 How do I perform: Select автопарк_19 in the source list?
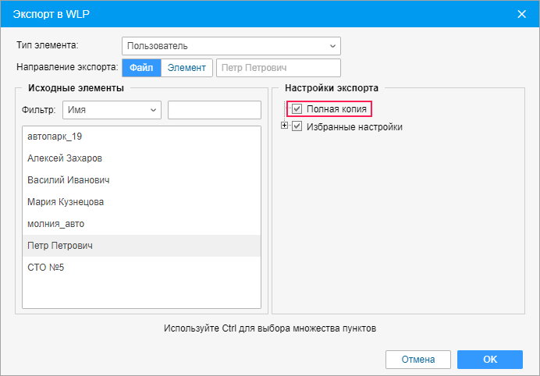[141, 137]
